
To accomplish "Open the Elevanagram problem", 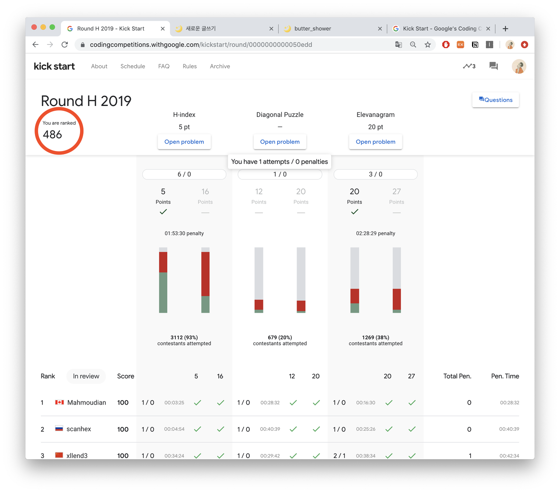I will 375,142.
